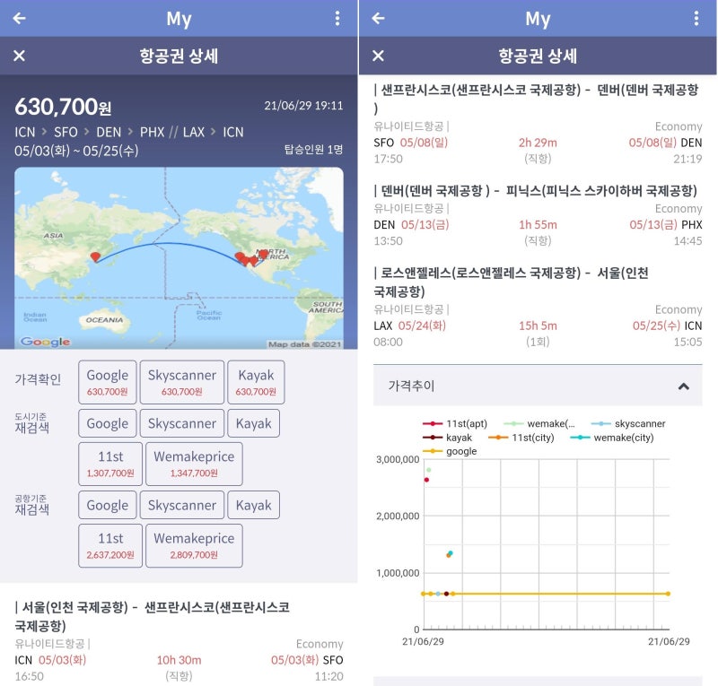Check the 630,700원 price on Google
Image resolution: width=718 pixels, height=686 pixels.
pos(108,382)
